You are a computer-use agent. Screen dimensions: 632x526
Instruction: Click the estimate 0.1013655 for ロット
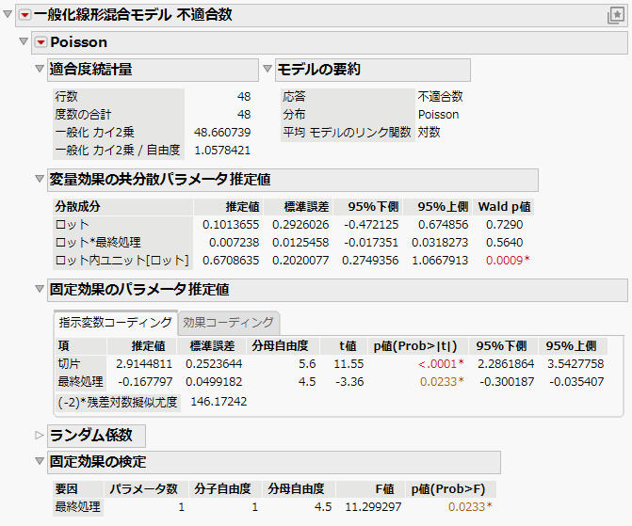pos(231,224)
